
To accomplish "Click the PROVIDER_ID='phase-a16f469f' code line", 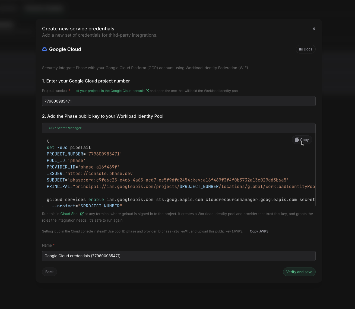I will (x=83, y=167).
